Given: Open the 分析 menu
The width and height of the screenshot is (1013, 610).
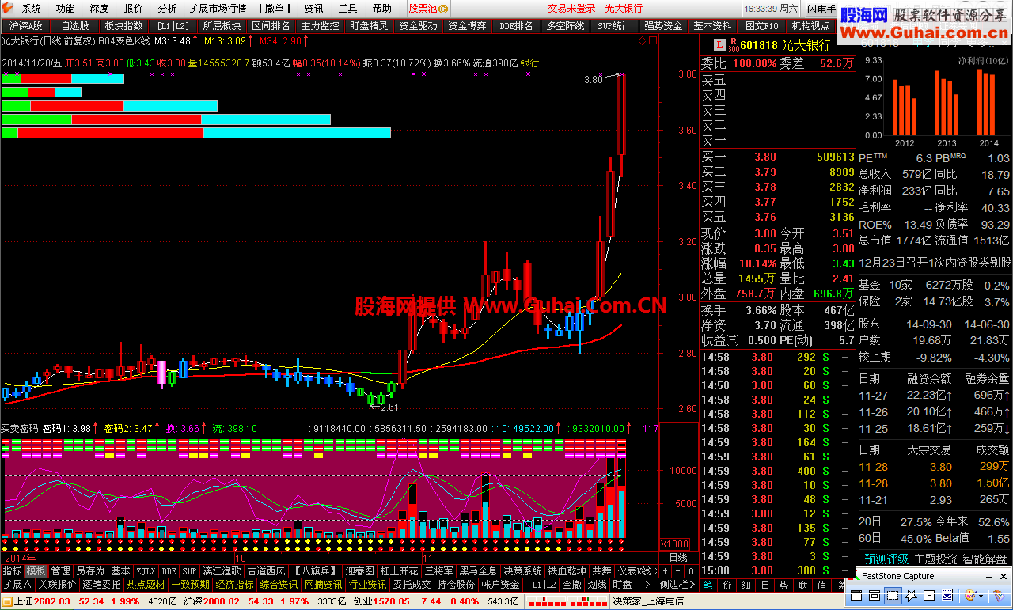Looking at the screenshot, I should (167, 9).
